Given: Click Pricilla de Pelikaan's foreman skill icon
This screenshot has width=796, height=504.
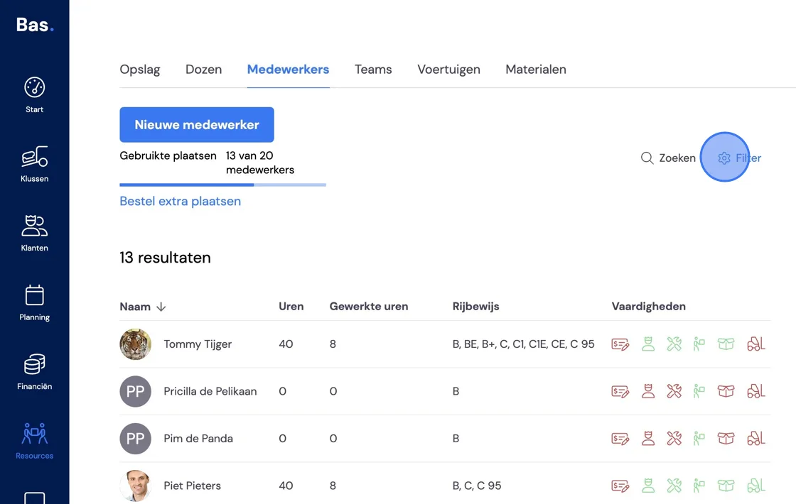Looking at the screenshot, I should (x=647, y=391).
